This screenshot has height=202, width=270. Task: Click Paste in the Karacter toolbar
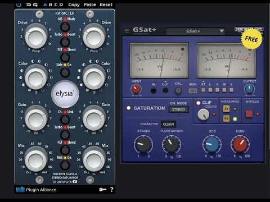pyautogui.click(x=89, y=4)
